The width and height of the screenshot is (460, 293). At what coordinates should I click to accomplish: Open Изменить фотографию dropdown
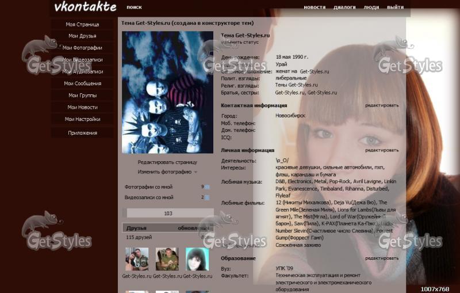click(x=167, y=172)
